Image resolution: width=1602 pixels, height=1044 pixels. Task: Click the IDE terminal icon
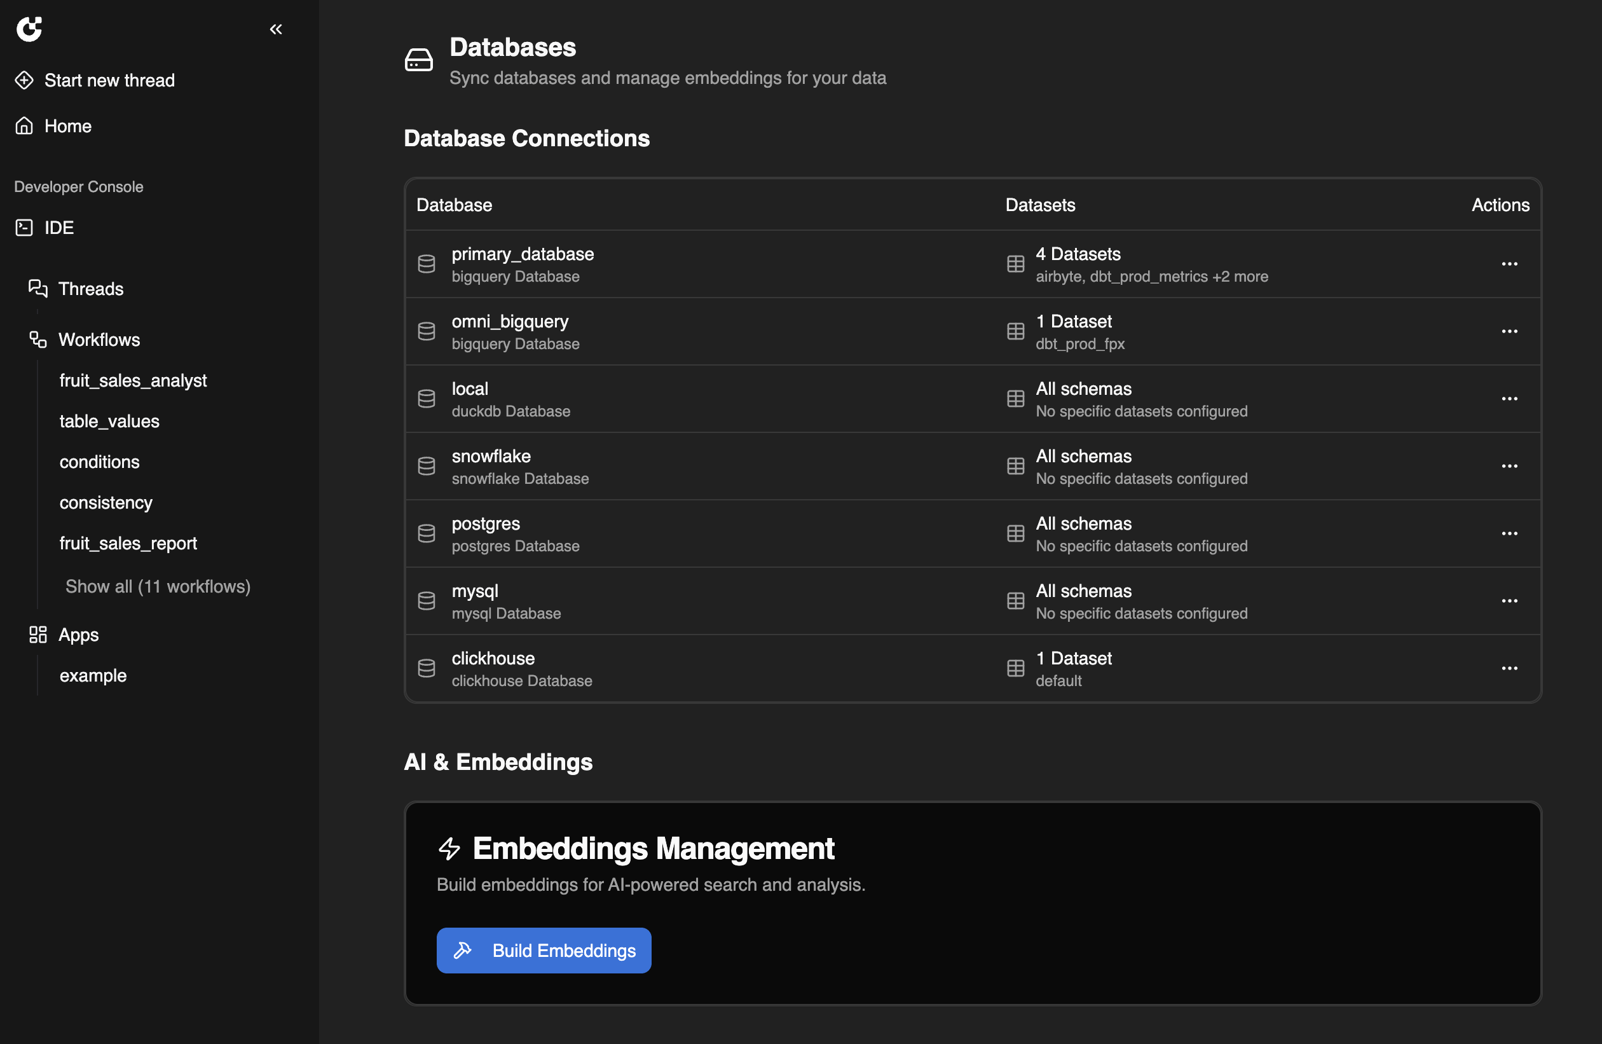pos(24,228)
